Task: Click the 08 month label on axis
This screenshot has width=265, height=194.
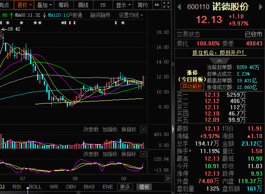Action: point(76,179)
